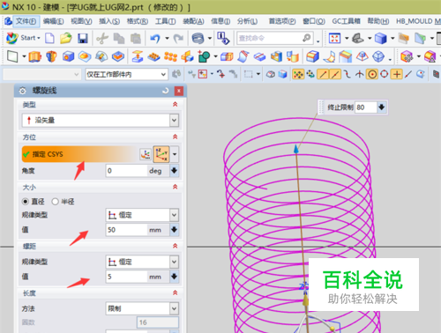Open the 分析(L) menu
Screen dimensions: 441x333
247,21
